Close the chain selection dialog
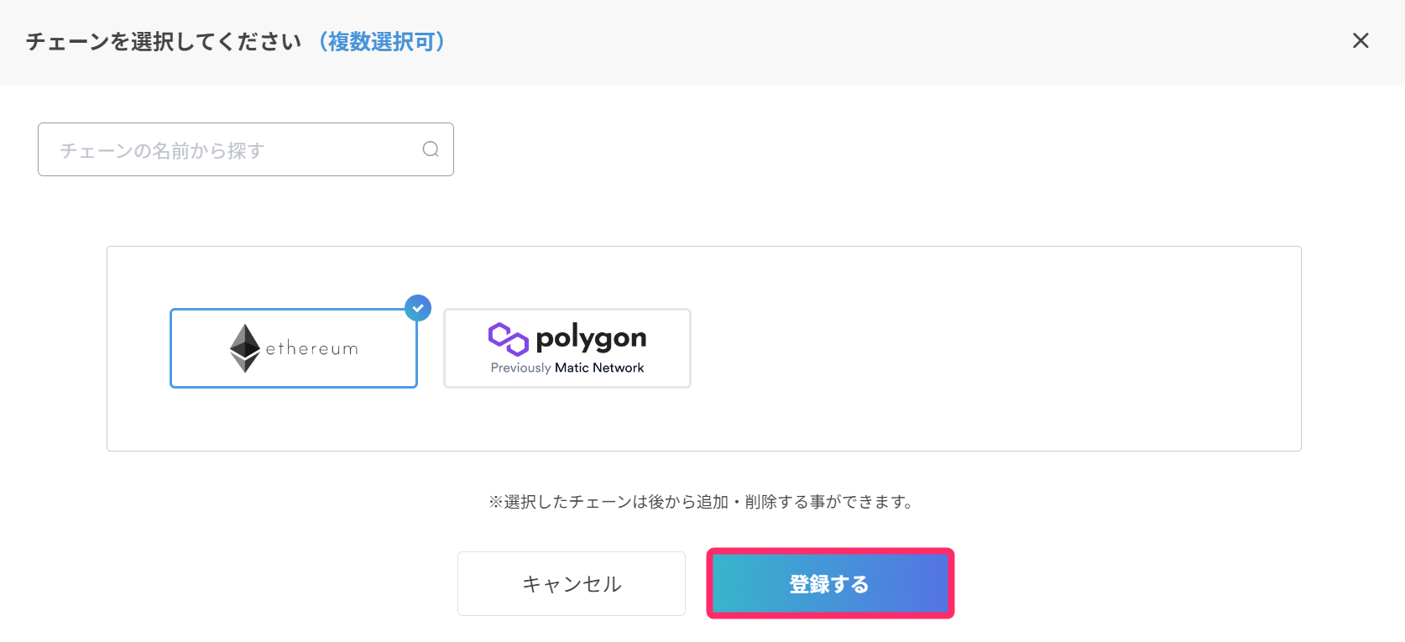Viewport: 1405px width, 642px height. pos(1361,40)
